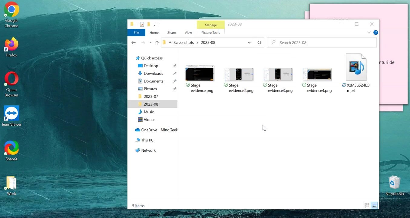
Task: Open the Picture Tools tab
Action: pos(210,33)
